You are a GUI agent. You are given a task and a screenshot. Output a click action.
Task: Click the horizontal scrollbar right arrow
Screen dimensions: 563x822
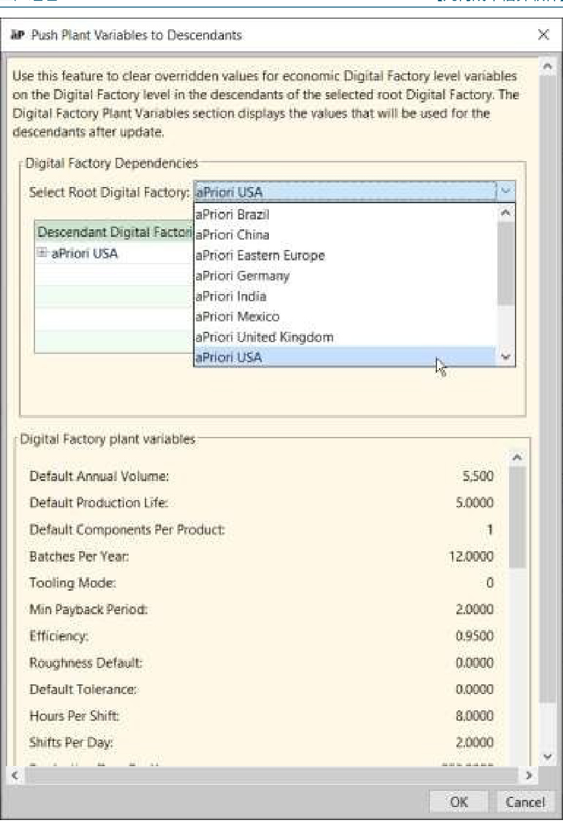pos(531,775)
